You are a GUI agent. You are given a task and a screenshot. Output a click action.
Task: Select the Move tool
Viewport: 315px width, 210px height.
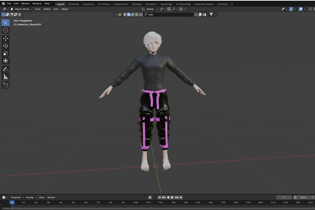point(6,38)
